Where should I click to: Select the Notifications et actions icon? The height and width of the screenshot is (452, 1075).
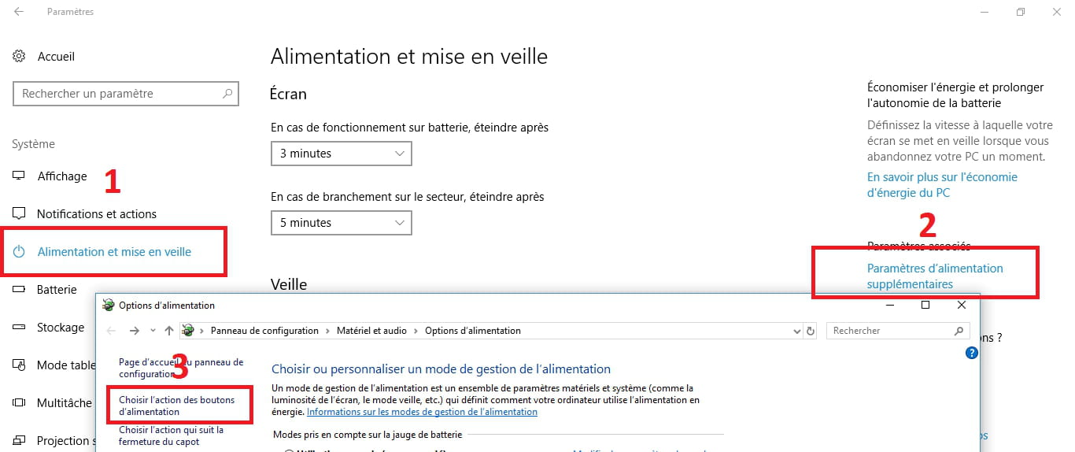click(x=19, y=214)
